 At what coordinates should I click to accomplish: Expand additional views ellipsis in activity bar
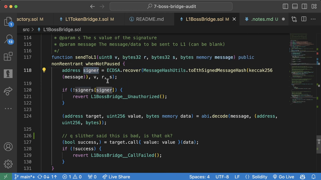pos(8,108)
